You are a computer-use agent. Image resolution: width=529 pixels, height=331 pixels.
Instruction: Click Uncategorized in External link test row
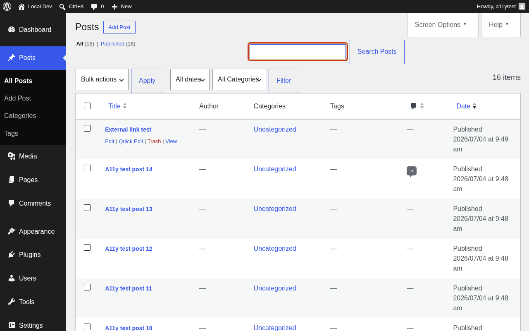pyautogui.click(x=275, y=129)
